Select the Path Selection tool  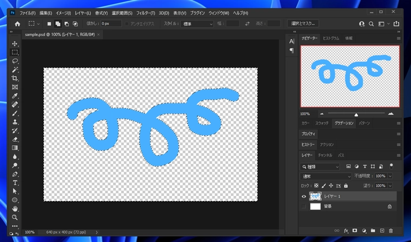click(15, 191)
